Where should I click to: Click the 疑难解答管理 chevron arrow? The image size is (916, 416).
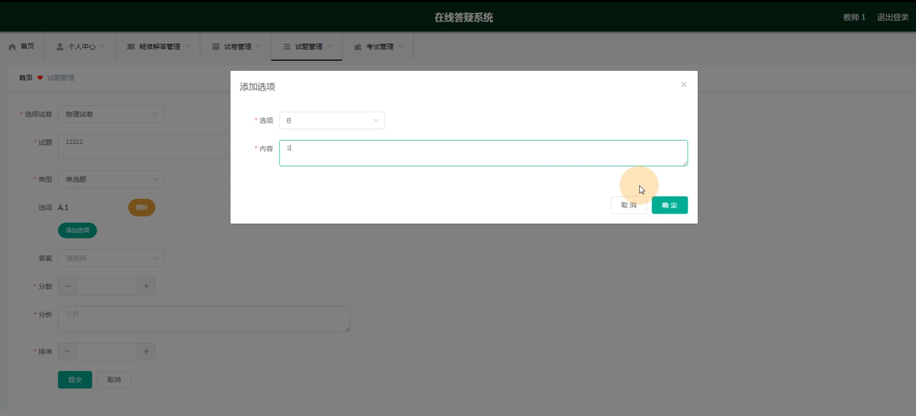click(x=187, y=46)
